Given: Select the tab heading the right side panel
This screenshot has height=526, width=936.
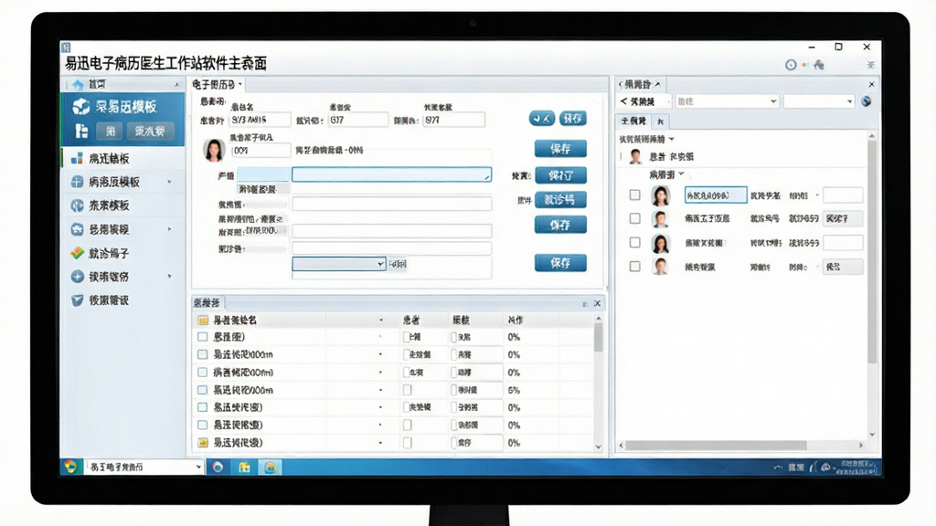Looking at the screenshot, I should 642,85.
